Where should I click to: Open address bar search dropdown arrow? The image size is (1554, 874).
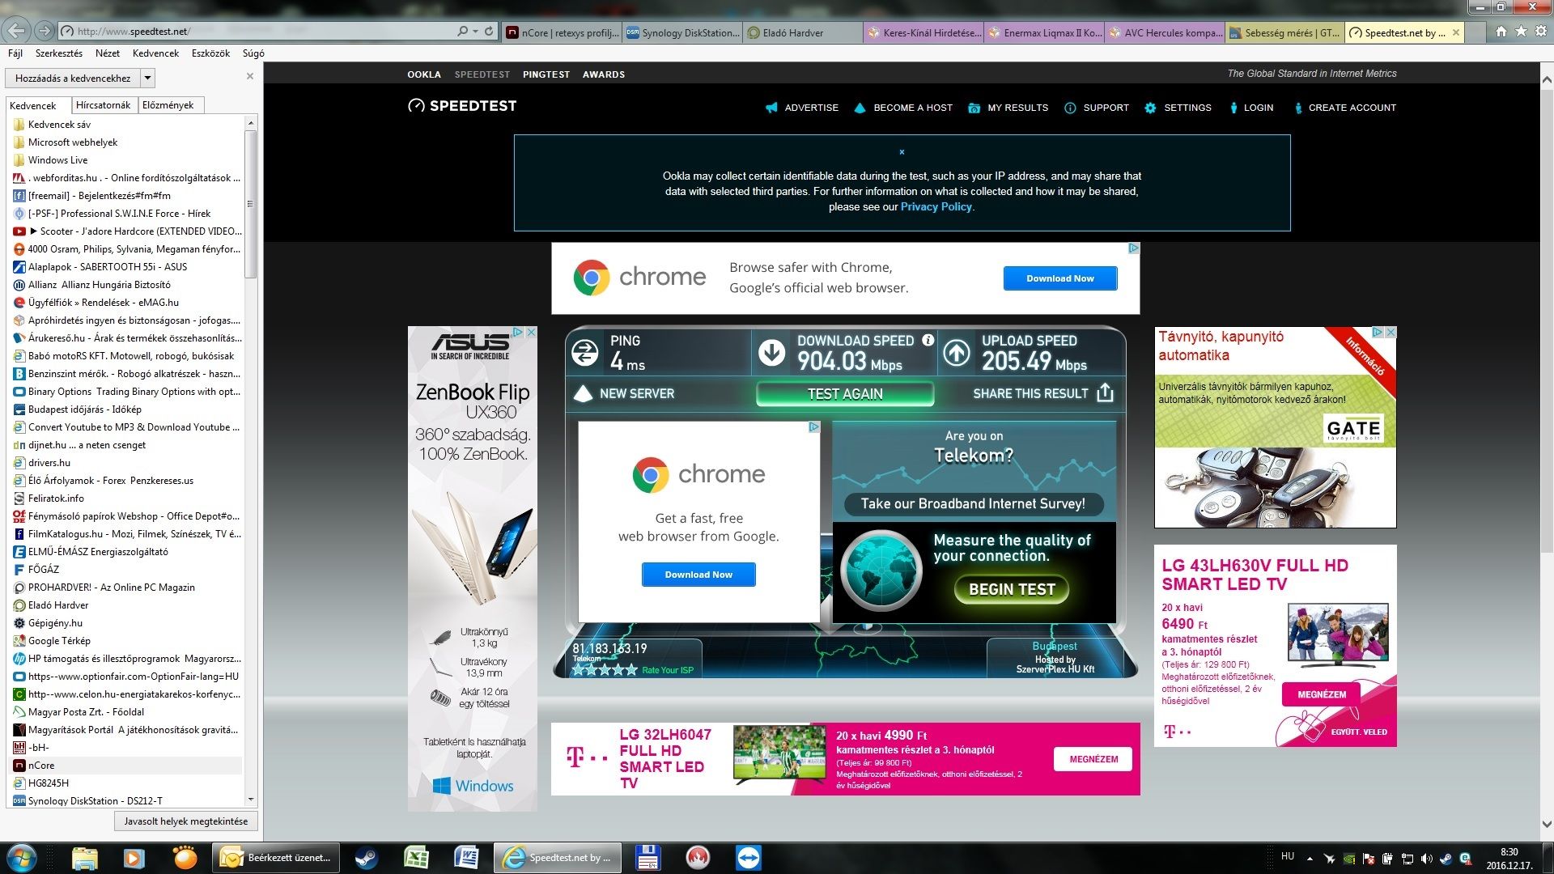(x=475, y=32)
